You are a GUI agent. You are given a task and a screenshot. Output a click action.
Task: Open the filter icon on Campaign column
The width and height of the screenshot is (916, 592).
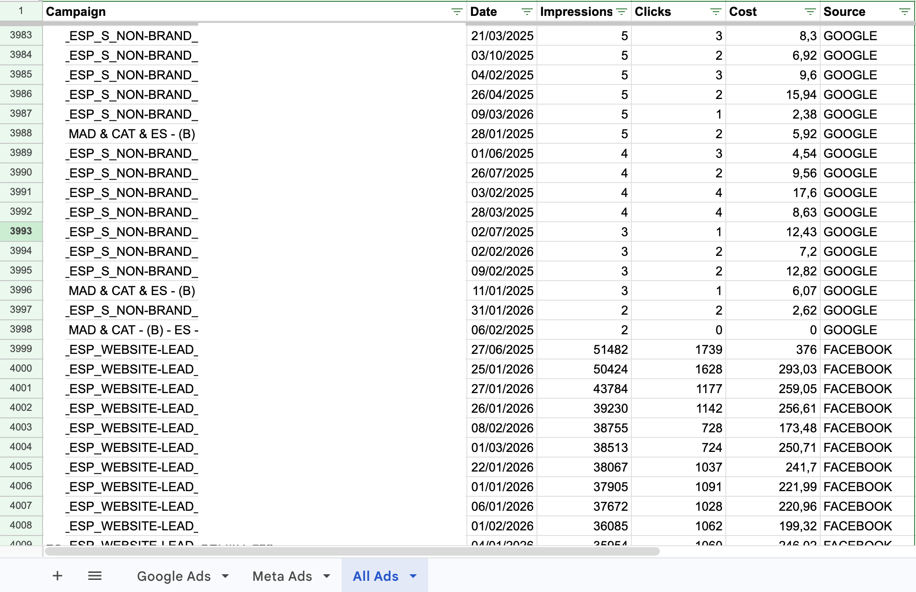(456, 12)
